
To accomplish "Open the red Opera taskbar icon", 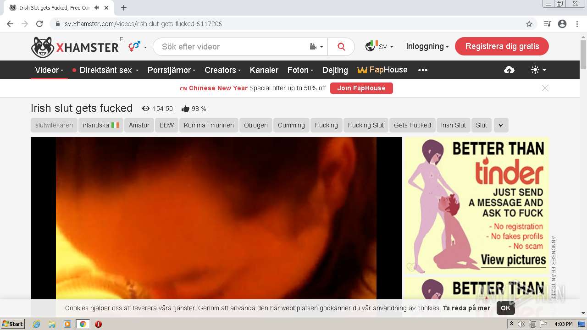I will pos(98,324).
